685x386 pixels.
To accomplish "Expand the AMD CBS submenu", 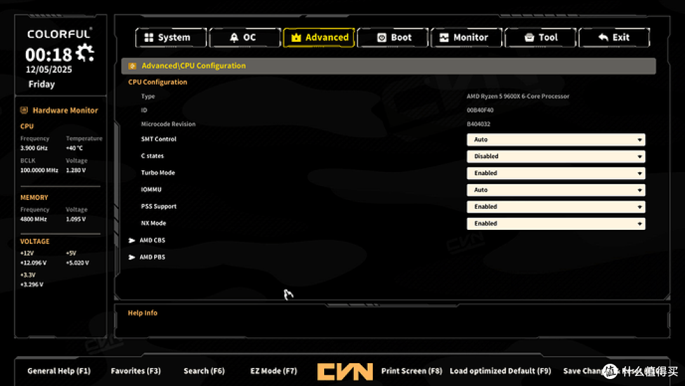I will click(x=152, y=240).
